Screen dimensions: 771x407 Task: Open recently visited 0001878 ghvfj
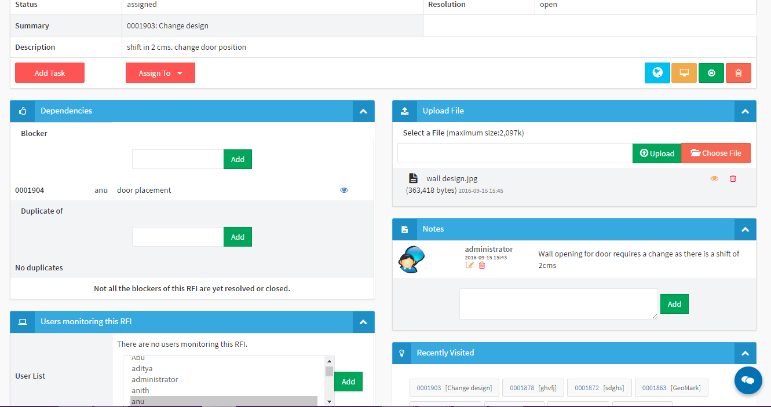click(533, 388)
